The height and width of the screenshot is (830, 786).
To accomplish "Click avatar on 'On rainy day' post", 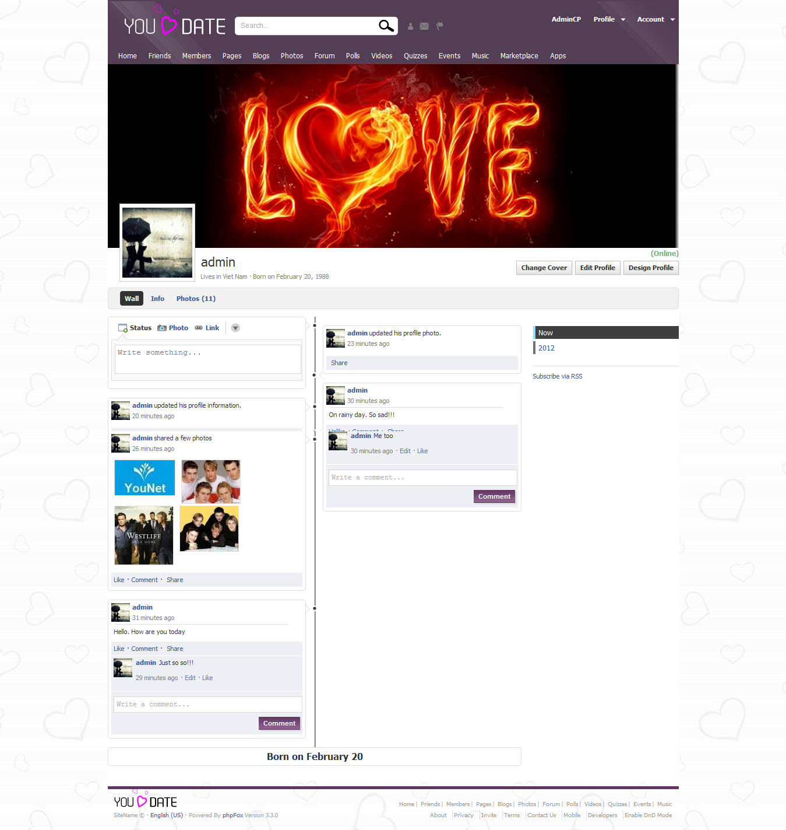I will coord(336,395).
